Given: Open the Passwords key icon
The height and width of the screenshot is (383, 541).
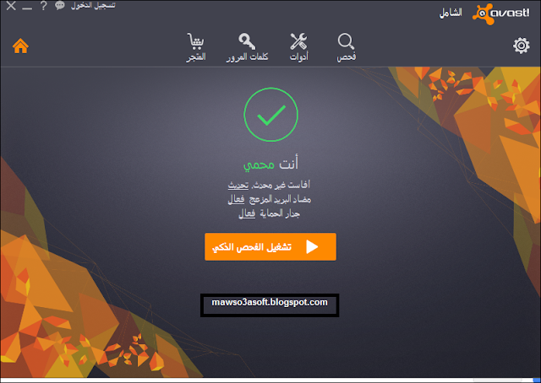Looking at the screenshot, I should click(x=247, y=41).
